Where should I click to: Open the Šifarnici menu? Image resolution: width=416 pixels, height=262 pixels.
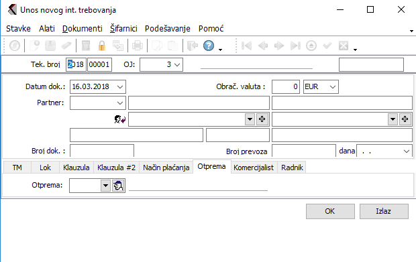123,29
